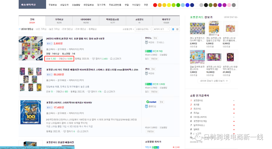The height and width of the screenshot is (149, 272).
Task: Switch to grid view layout icon
Action: [x=177, y=29]
